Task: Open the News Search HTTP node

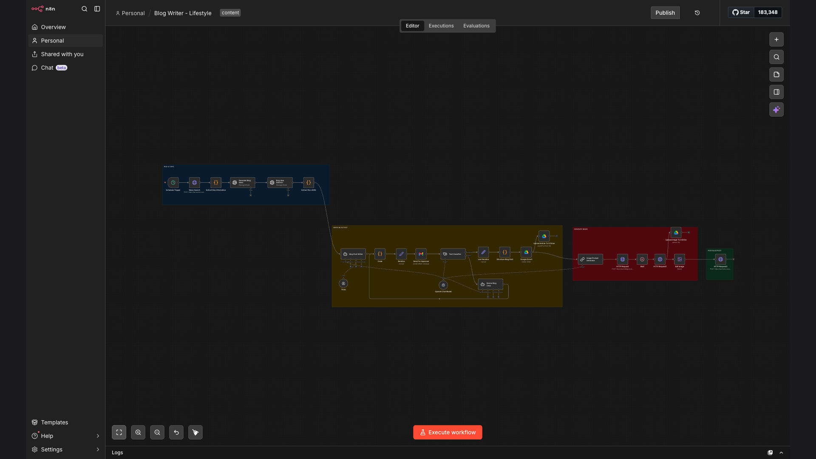Action: (x=194, y=183)
